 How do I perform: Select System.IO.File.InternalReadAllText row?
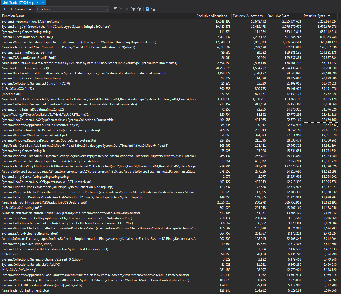[169, 249]
